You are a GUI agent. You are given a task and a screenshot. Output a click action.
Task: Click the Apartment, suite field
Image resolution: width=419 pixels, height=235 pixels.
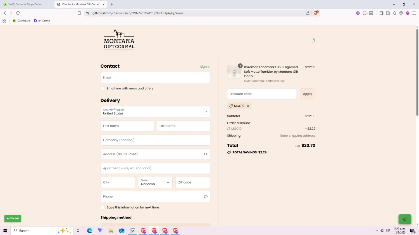click(x=155, y=168)
